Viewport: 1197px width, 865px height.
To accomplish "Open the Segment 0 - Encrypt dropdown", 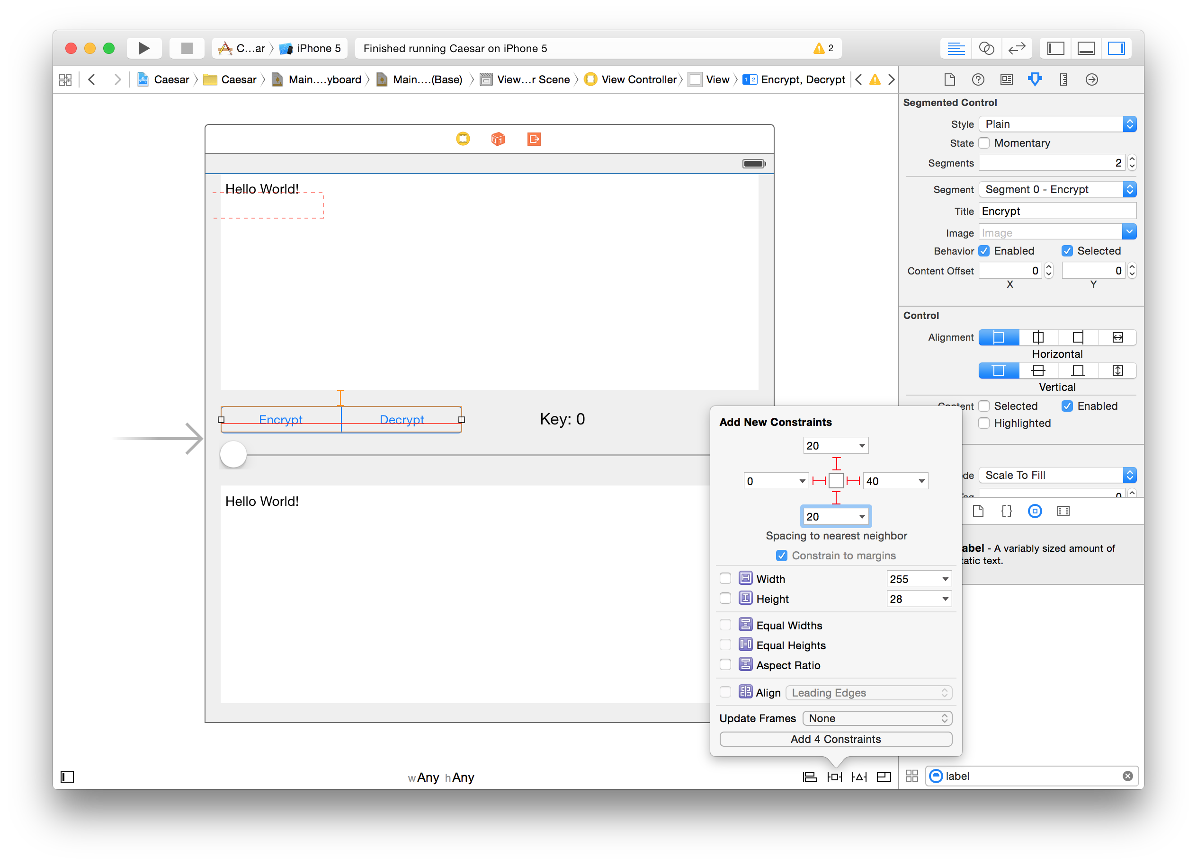I will tap(1058, 189).
